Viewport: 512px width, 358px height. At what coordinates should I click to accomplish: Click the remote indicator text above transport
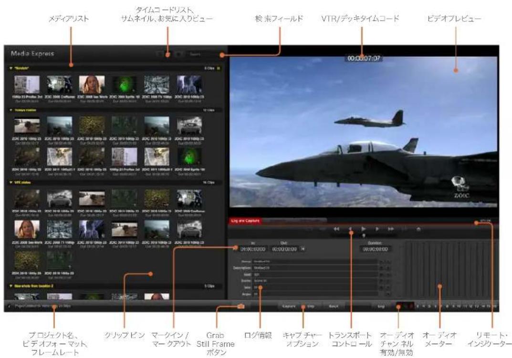485,221
